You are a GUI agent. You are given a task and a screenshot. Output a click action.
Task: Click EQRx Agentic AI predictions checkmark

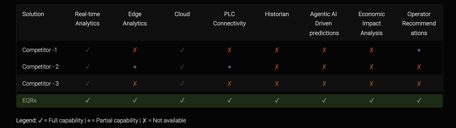coord(324,101)
